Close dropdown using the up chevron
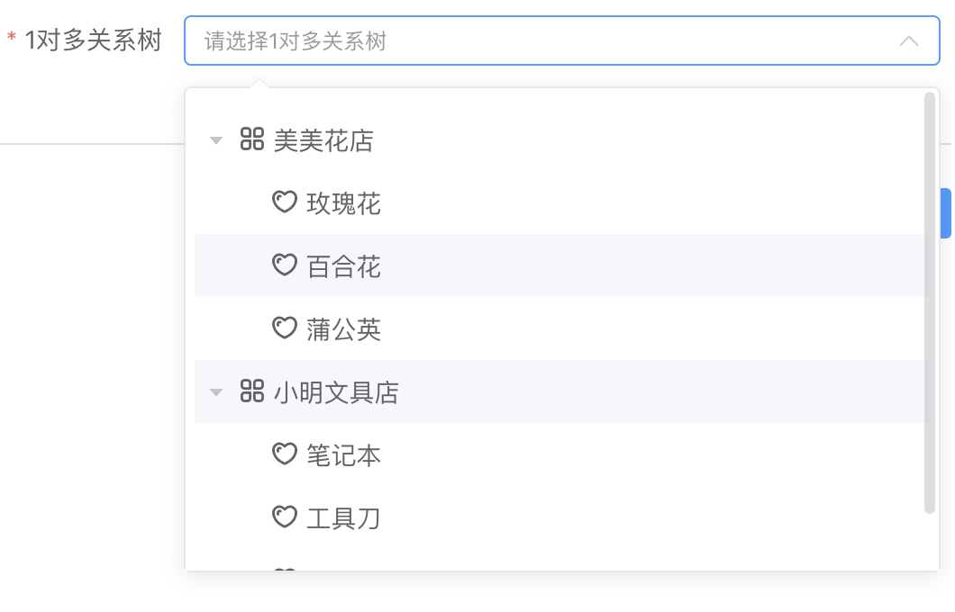This screenshot has height=612, width=955. point(909,41)
